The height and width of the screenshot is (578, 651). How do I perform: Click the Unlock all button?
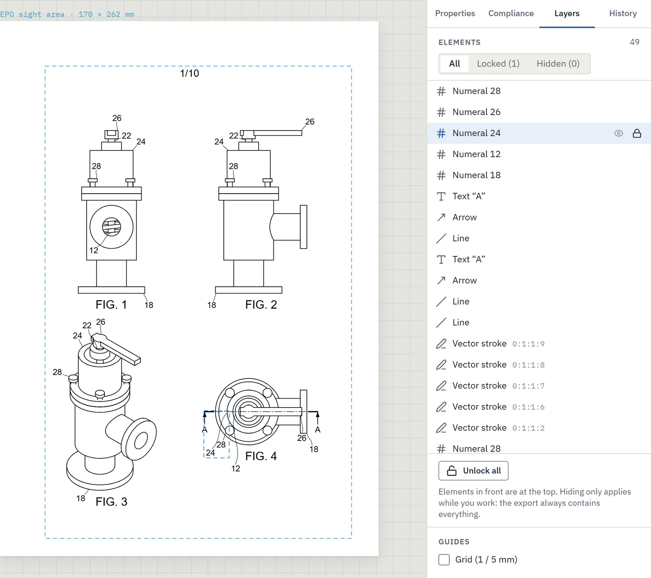click(x=473, y=471)
